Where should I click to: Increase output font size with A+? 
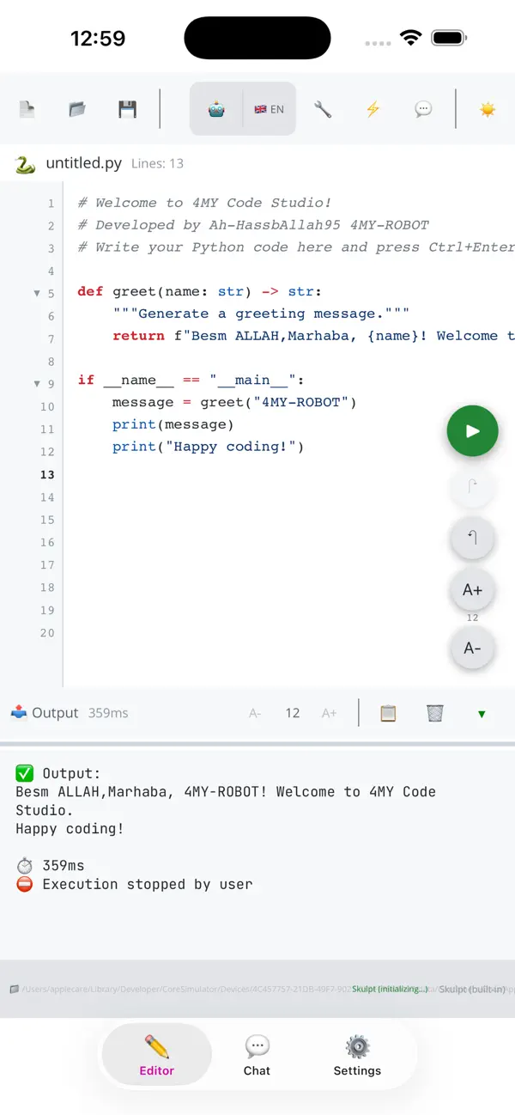tap(329, 713)
